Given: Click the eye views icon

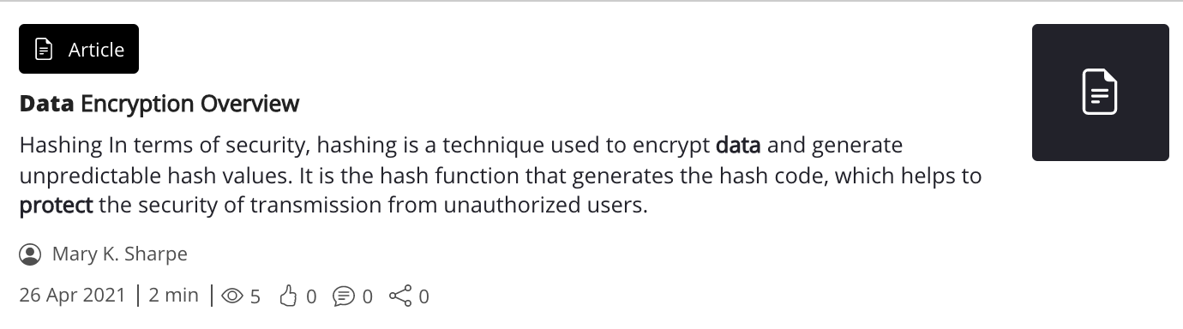Looking at the screenshot, I should click(x=232, y=296).
